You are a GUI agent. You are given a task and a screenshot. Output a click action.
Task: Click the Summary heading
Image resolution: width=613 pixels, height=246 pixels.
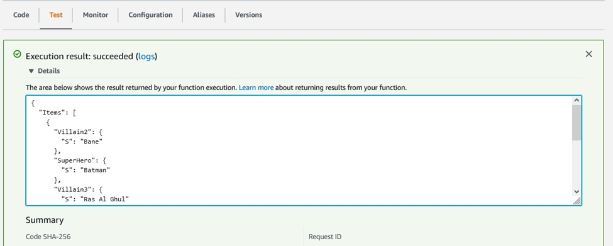pyautogui.click(x=45, y=220)
